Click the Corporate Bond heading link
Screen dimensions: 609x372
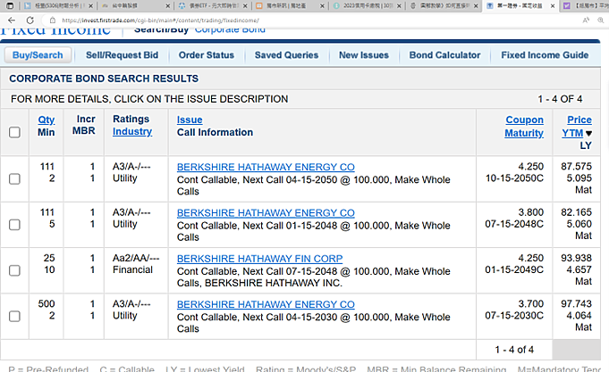(231, 31)
